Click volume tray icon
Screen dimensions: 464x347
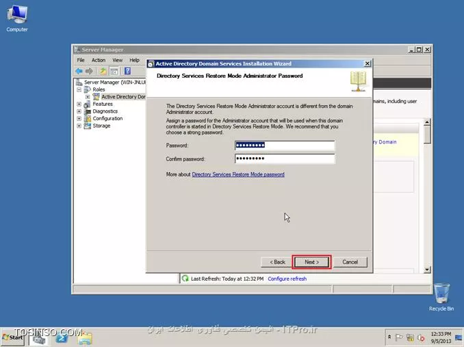coord(421,337)
